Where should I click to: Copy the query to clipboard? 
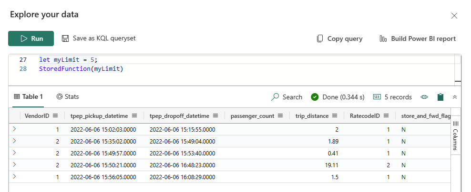click(339, 38)
